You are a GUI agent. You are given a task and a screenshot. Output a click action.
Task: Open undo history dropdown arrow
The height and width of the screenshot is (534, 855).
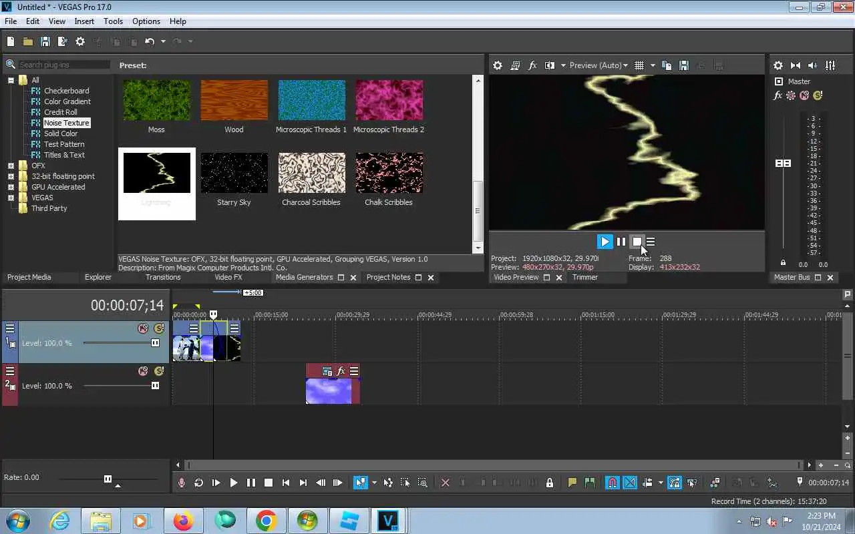coord(163,41)
